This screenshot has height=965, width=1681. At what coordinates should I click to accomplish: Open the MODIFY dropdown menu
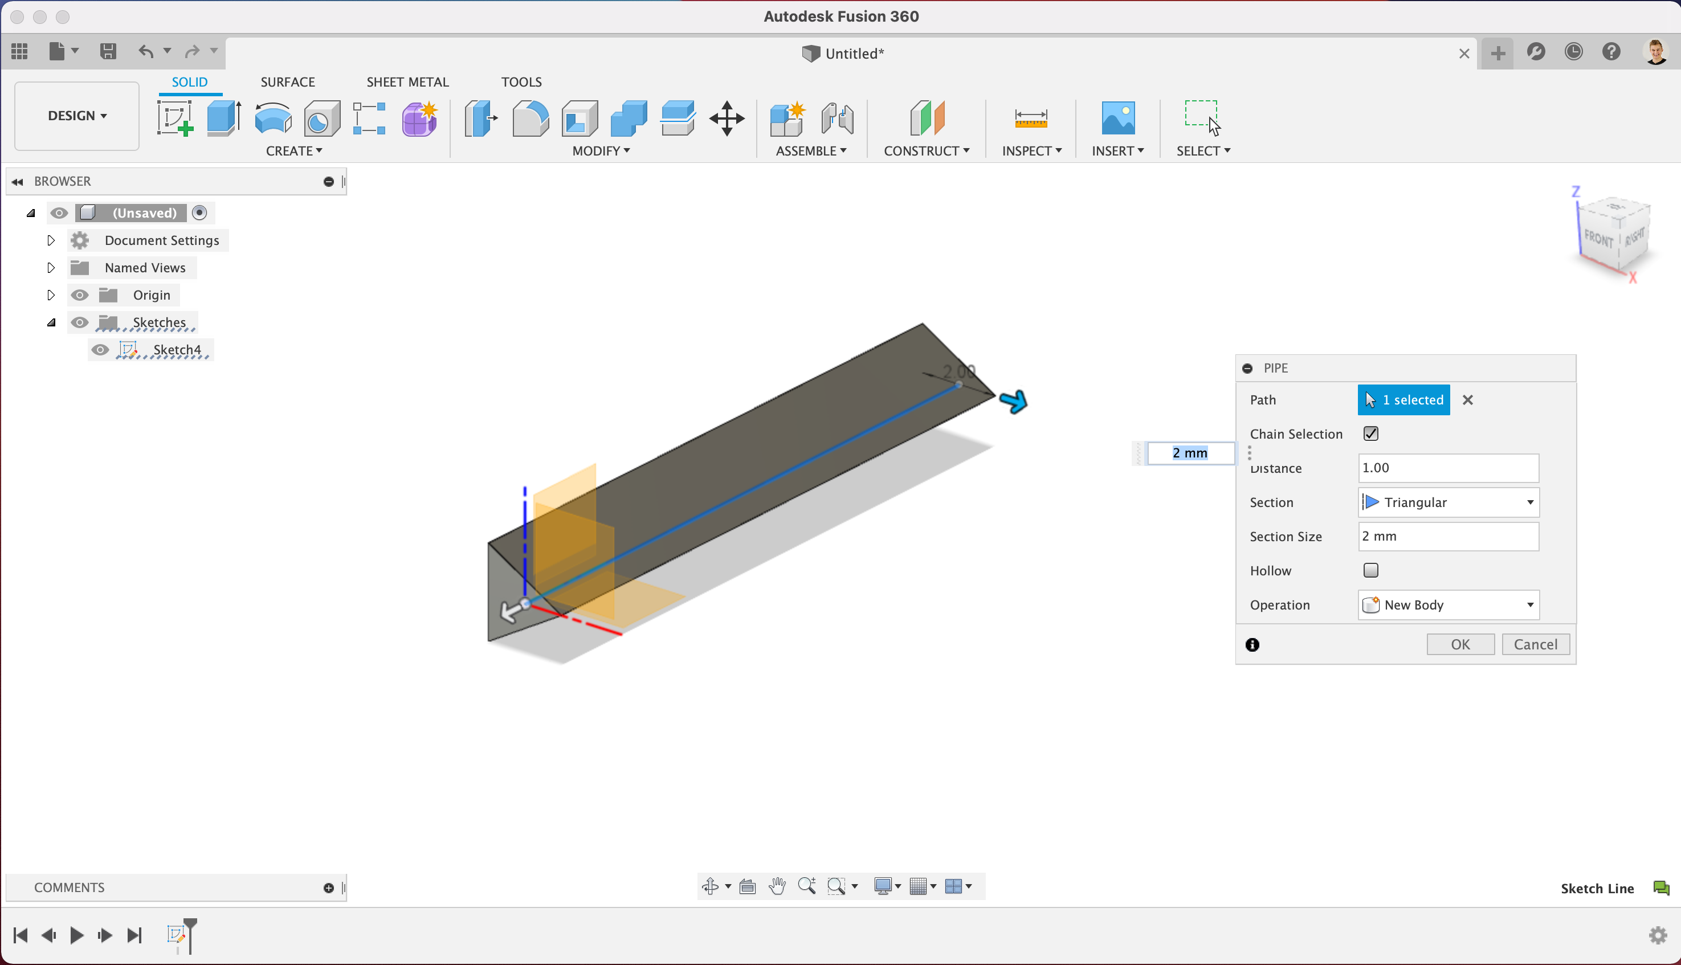pos(601,151)
